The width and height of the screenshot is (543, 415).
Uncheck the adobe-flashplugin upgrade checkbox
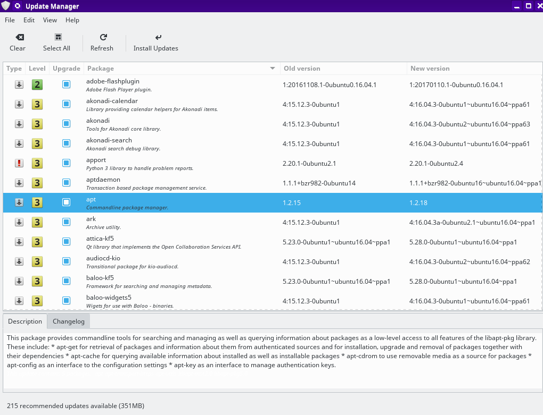tap(67, 84)
